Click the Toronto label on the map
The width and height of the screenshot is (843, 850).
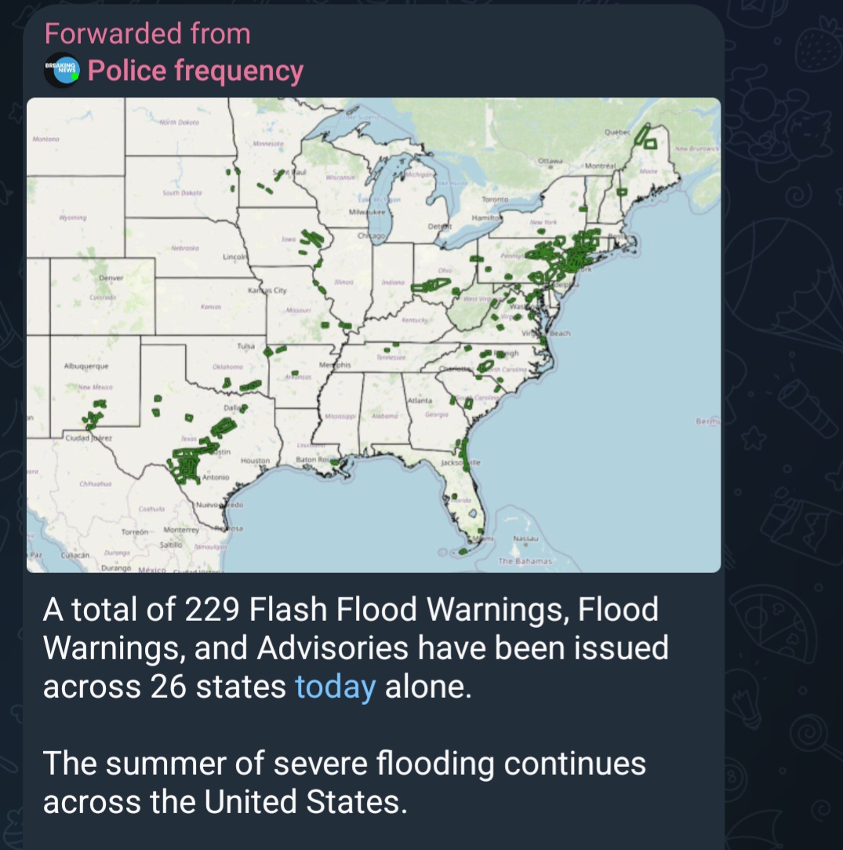(x=495, y=200)
